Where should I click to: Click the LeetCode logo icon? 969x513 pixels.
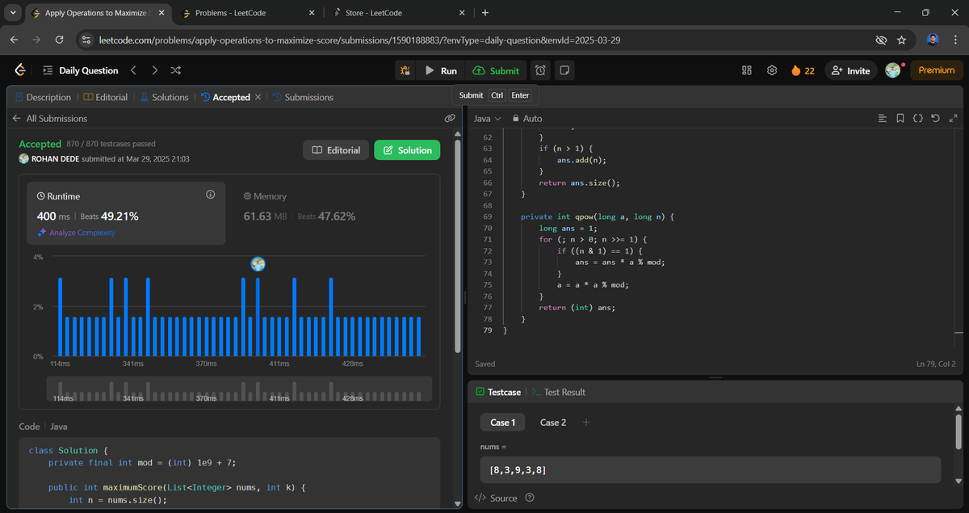click(x=20, y=70)
